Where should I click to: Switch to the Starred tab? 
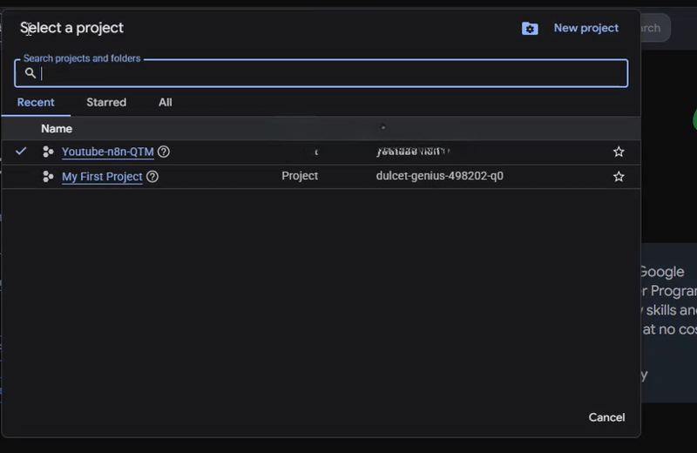click(106, 102)
